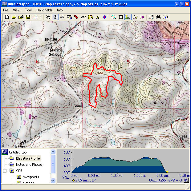The image size is (191, 191).
Task: Choose the pan/move arrows tool
Action: [62, 17]
